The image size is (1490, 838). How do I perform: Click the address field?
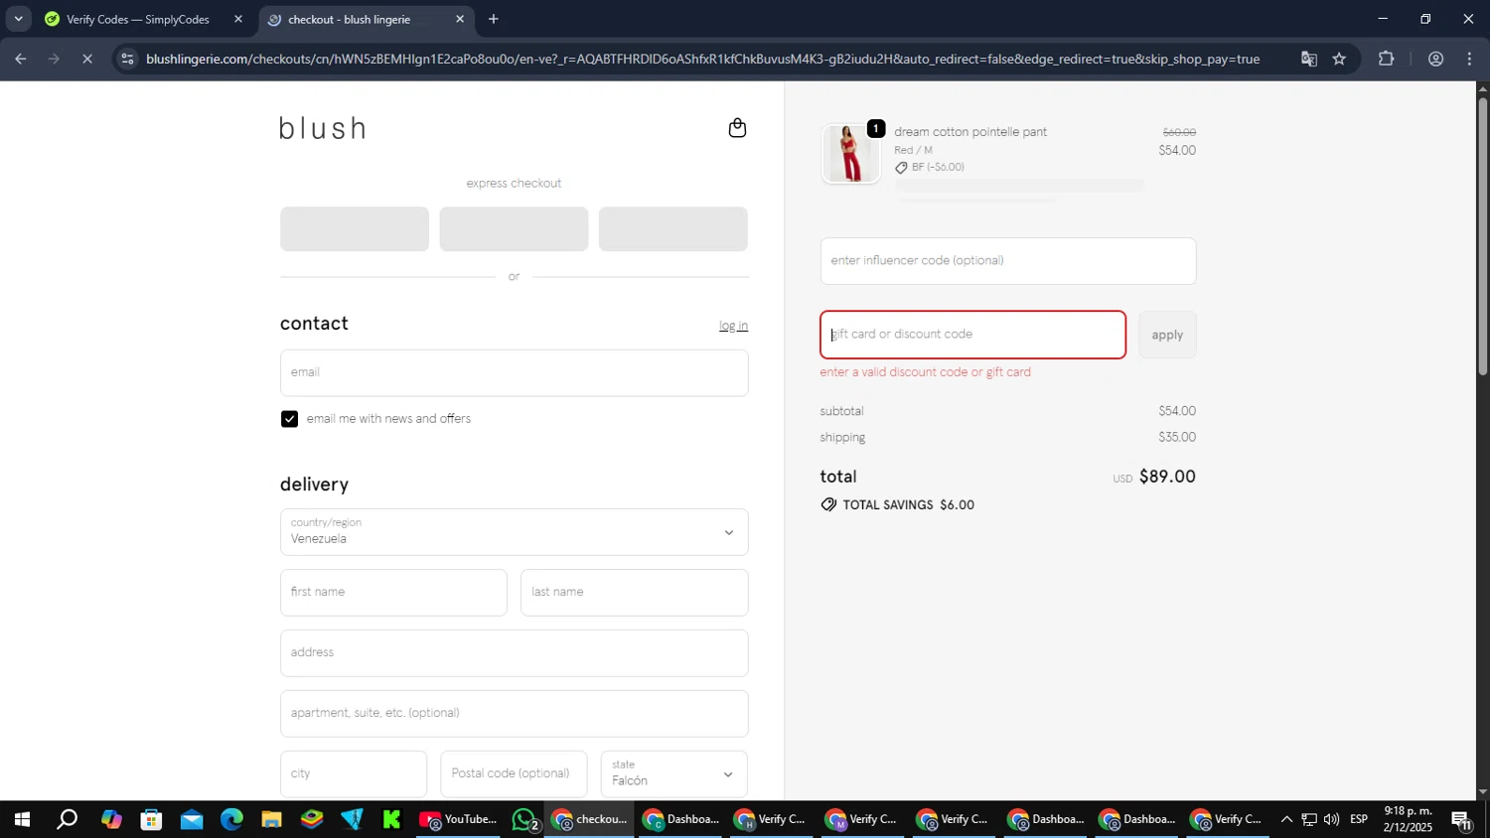tap(514, 653)
